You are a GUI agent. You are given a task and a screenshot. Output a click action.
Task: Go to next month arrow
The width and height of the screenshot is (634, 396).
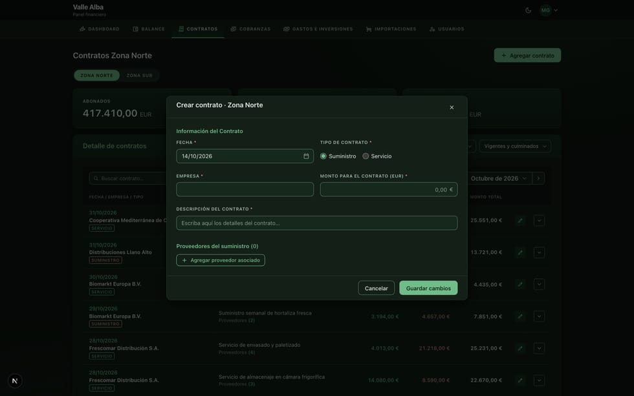click(538, 178)
